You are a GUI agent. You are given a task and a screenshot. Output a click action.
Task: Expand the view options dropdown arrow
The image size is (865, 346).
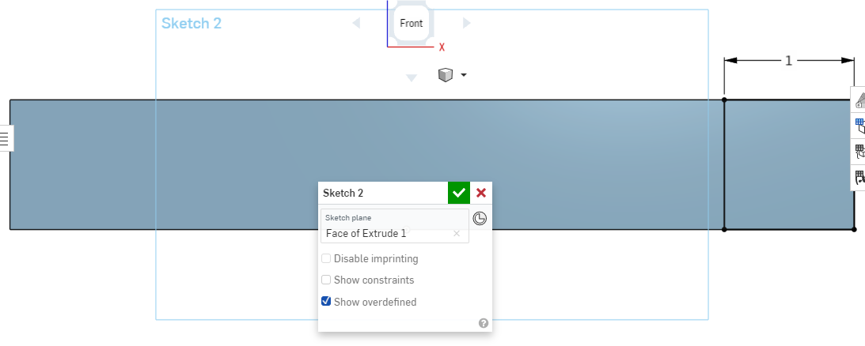[464, 75]
